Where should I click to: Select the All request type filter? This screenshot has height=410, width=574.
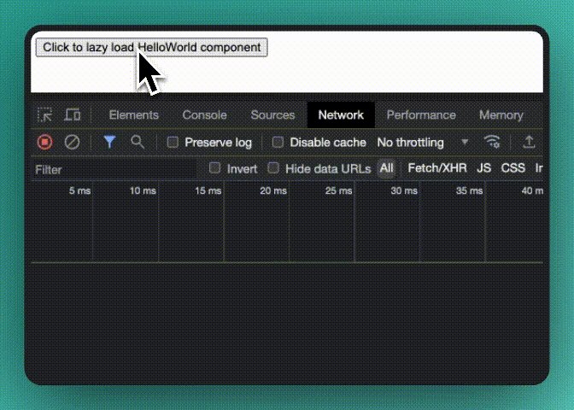pos(386,168)
